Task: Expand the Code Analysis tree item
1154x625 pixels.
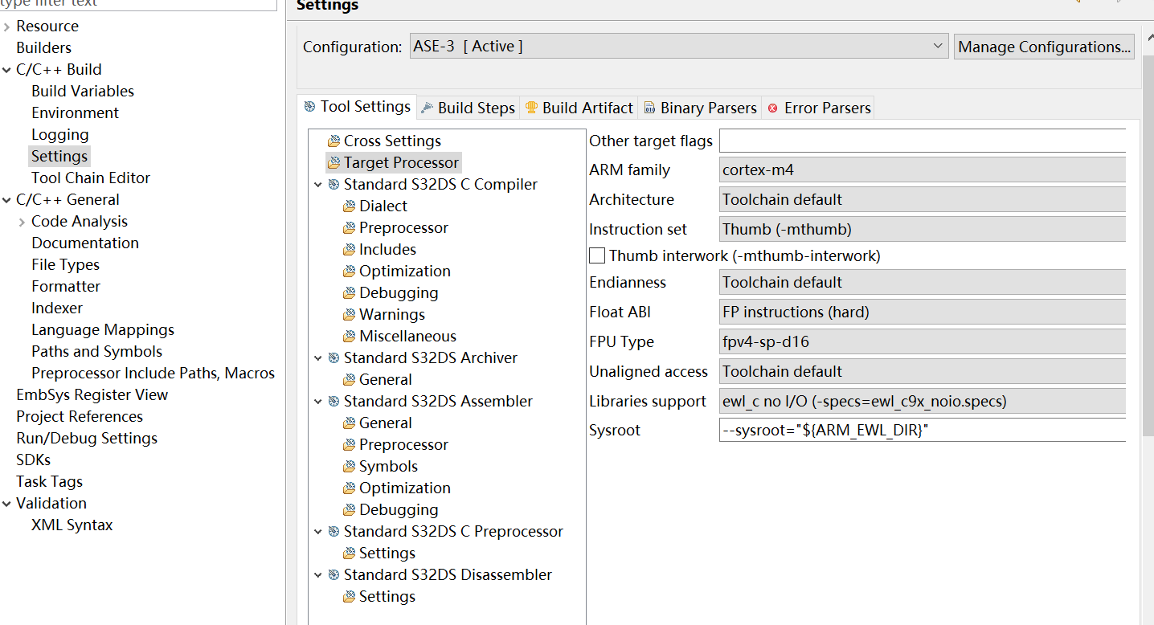Action: pyautogui.click(x=22, y=222)
